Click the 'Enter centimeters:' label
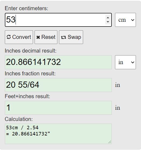The height and width of the screenshot is (151, 141). pos(26,8)
